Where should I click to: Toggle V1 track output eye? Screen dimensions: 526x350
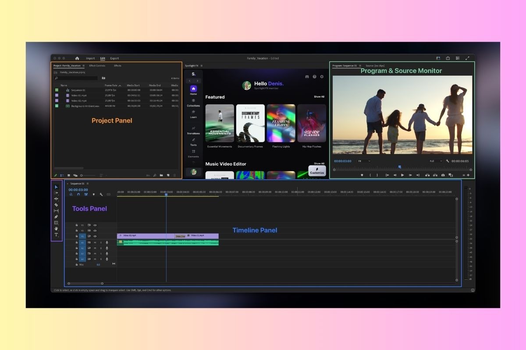pyautogui.click(x=95, y=236)
